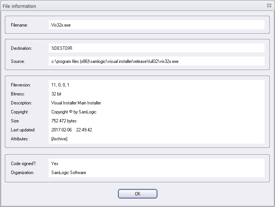This screenshot has height=207, width=275.
Task: Click the Description: label
Action: click(21, 103)
